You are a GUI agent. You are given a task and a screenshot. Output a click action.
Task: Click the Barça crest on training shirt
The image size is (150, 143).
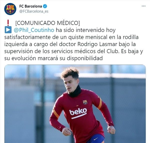(85, 102)
